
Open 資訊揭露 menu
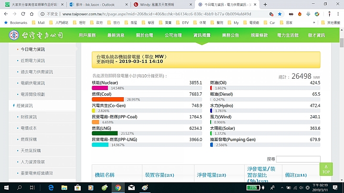coord(202,35)
